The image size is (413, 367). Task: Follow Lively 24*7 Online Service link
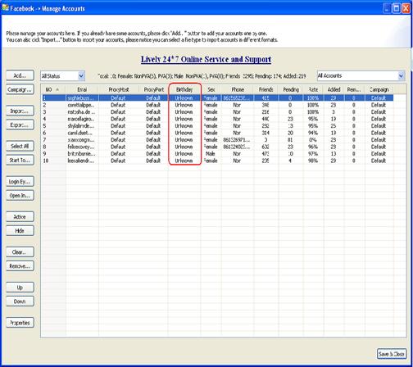pos(206,59)
